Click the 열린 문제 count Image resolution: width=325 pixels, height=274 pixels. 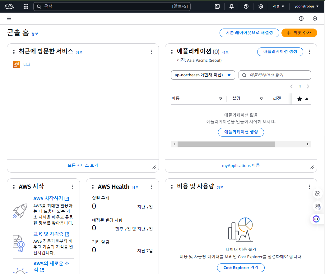point(94,206)
